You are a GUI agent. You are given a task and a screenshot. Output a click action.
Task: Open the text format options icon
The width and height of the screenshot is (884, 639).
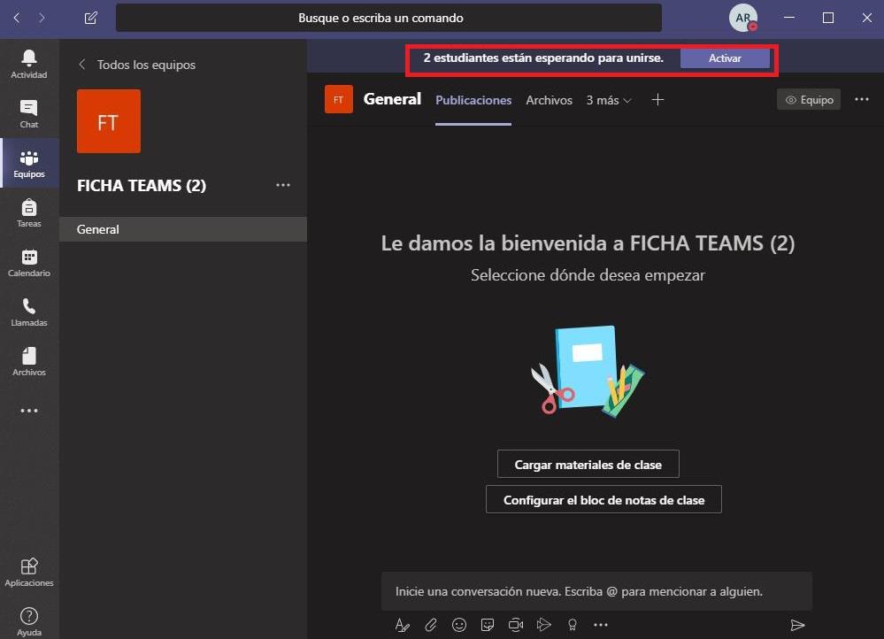tap(403, 625)
